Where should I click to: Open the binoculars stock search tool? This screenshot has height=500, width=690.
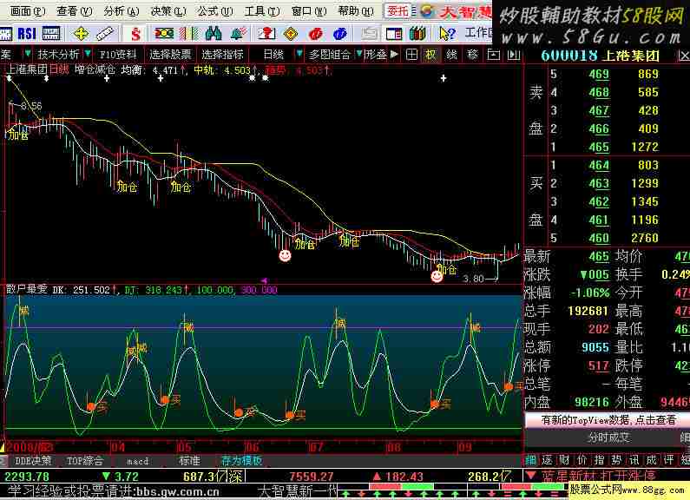(214, 34)
